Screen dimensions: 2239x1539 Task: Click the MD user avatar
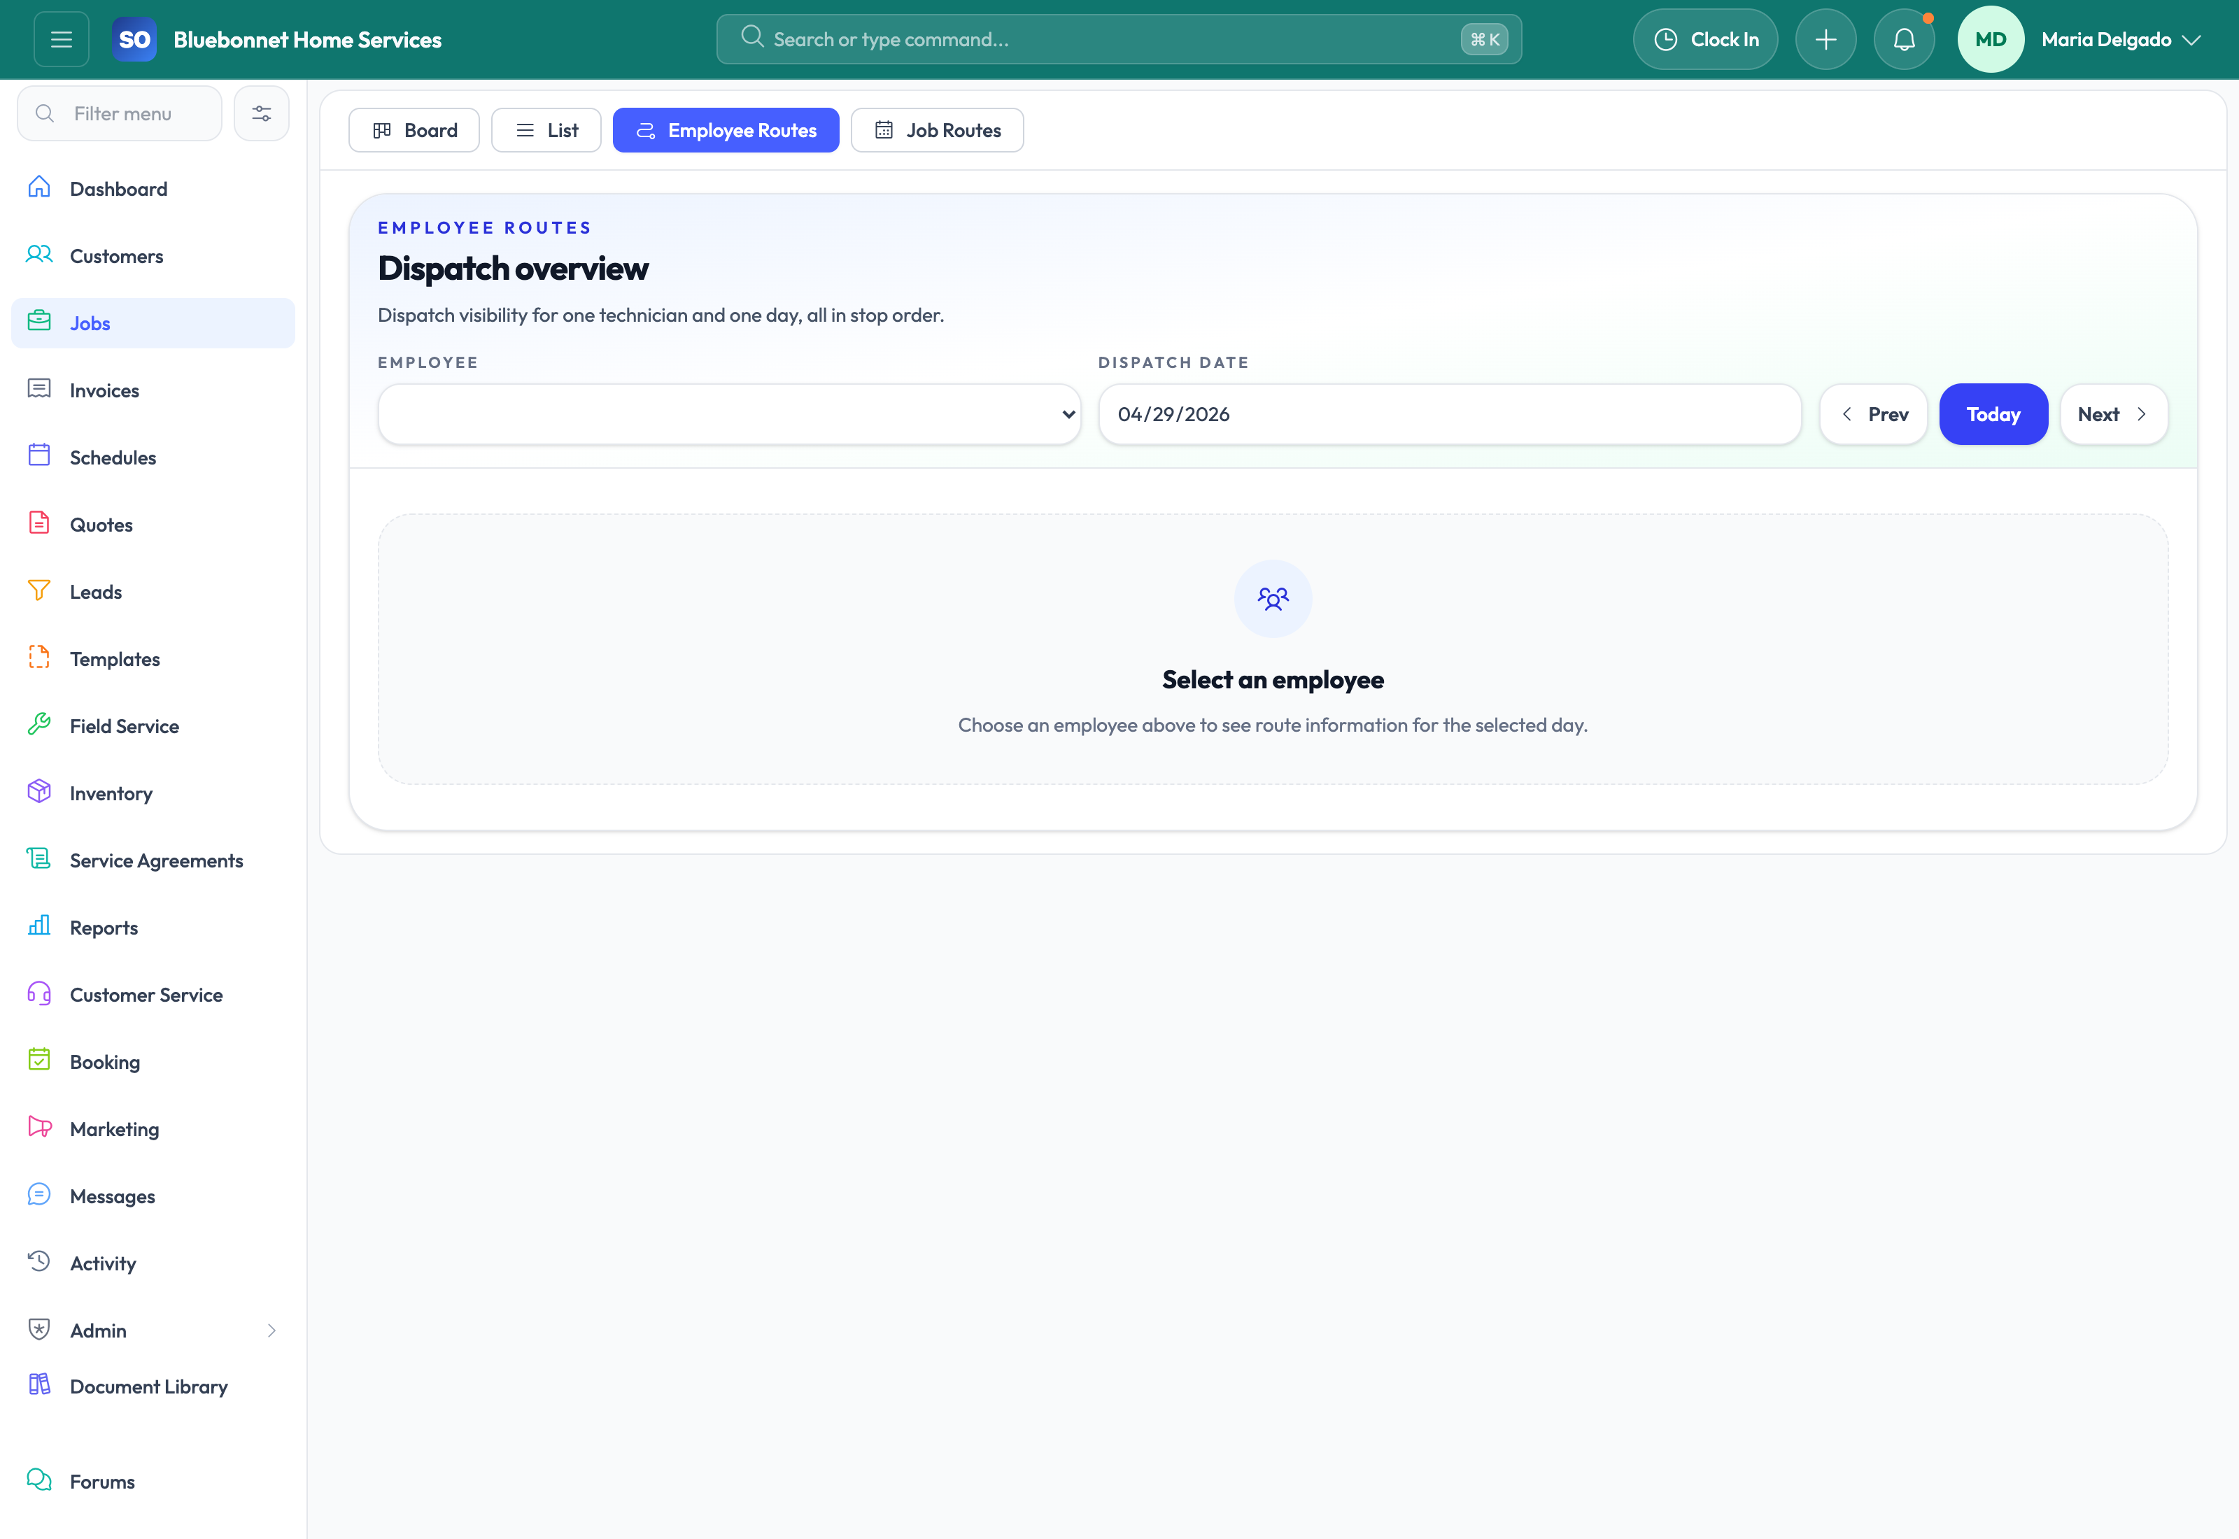click(1990, 40)
